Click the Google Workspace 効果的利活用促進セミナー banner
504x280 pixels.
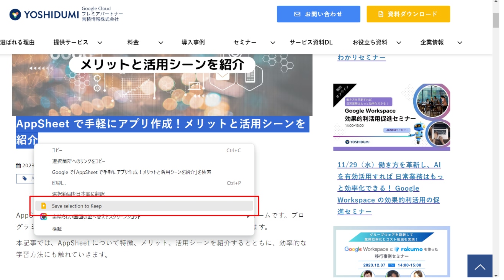pyautogui.click(x=391, y=117)
